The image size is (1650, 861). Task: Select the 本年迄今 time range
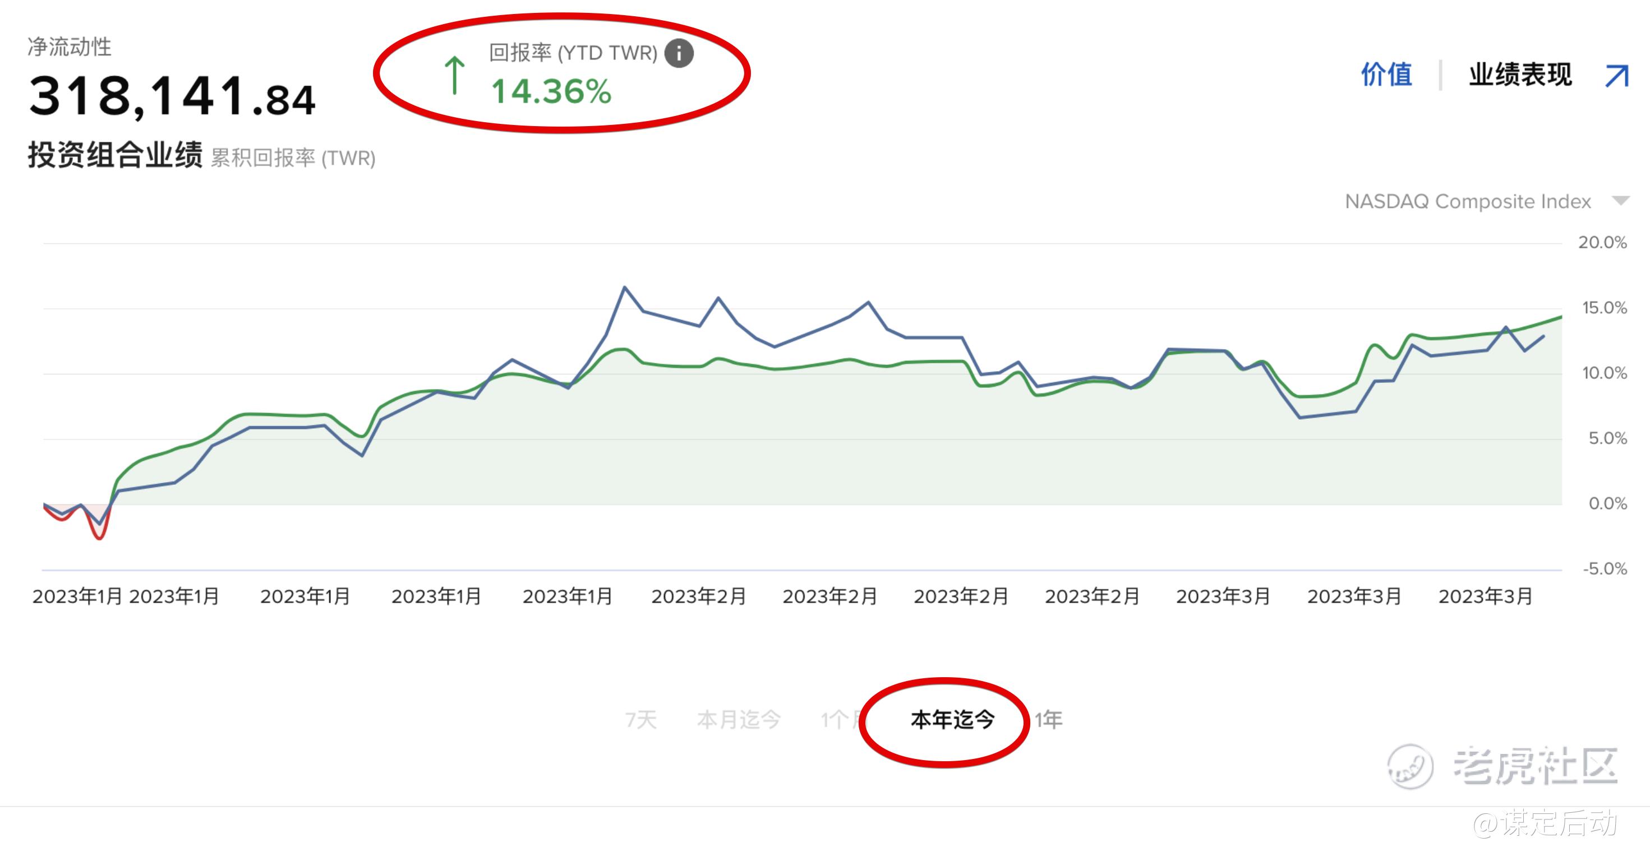(x=952, y=720)
